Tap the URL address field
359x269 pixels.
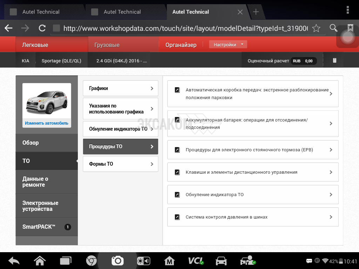[x=185, y=28]
